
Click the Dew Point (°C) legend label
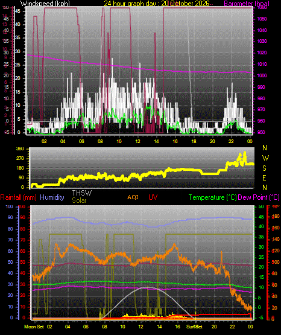(259, 197)
